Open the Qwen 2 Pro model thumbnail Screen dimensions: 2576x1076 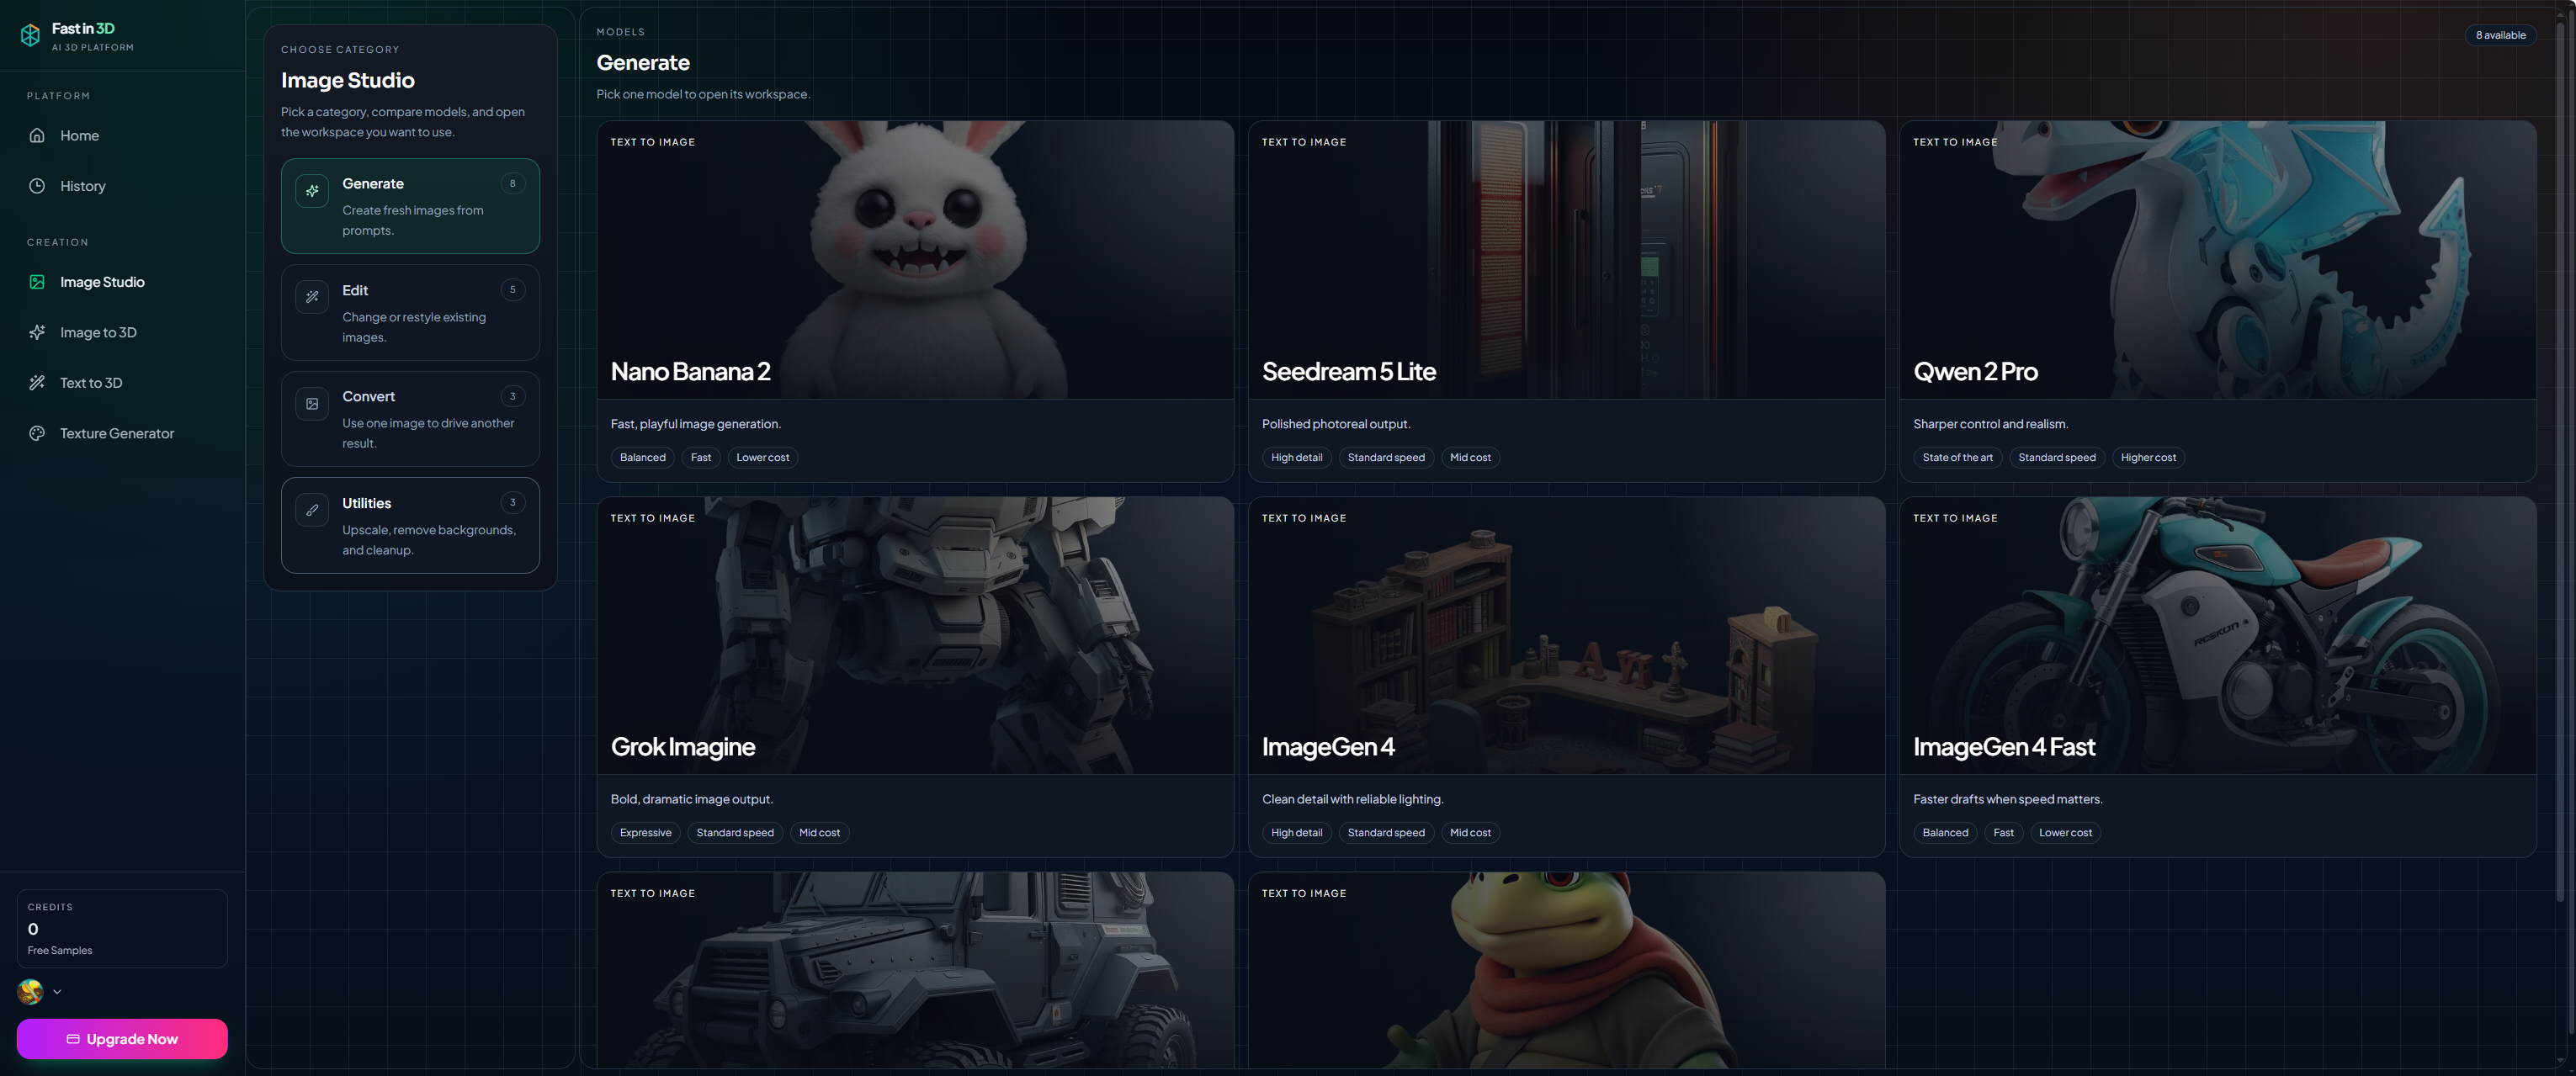(x=2217, y=260)
